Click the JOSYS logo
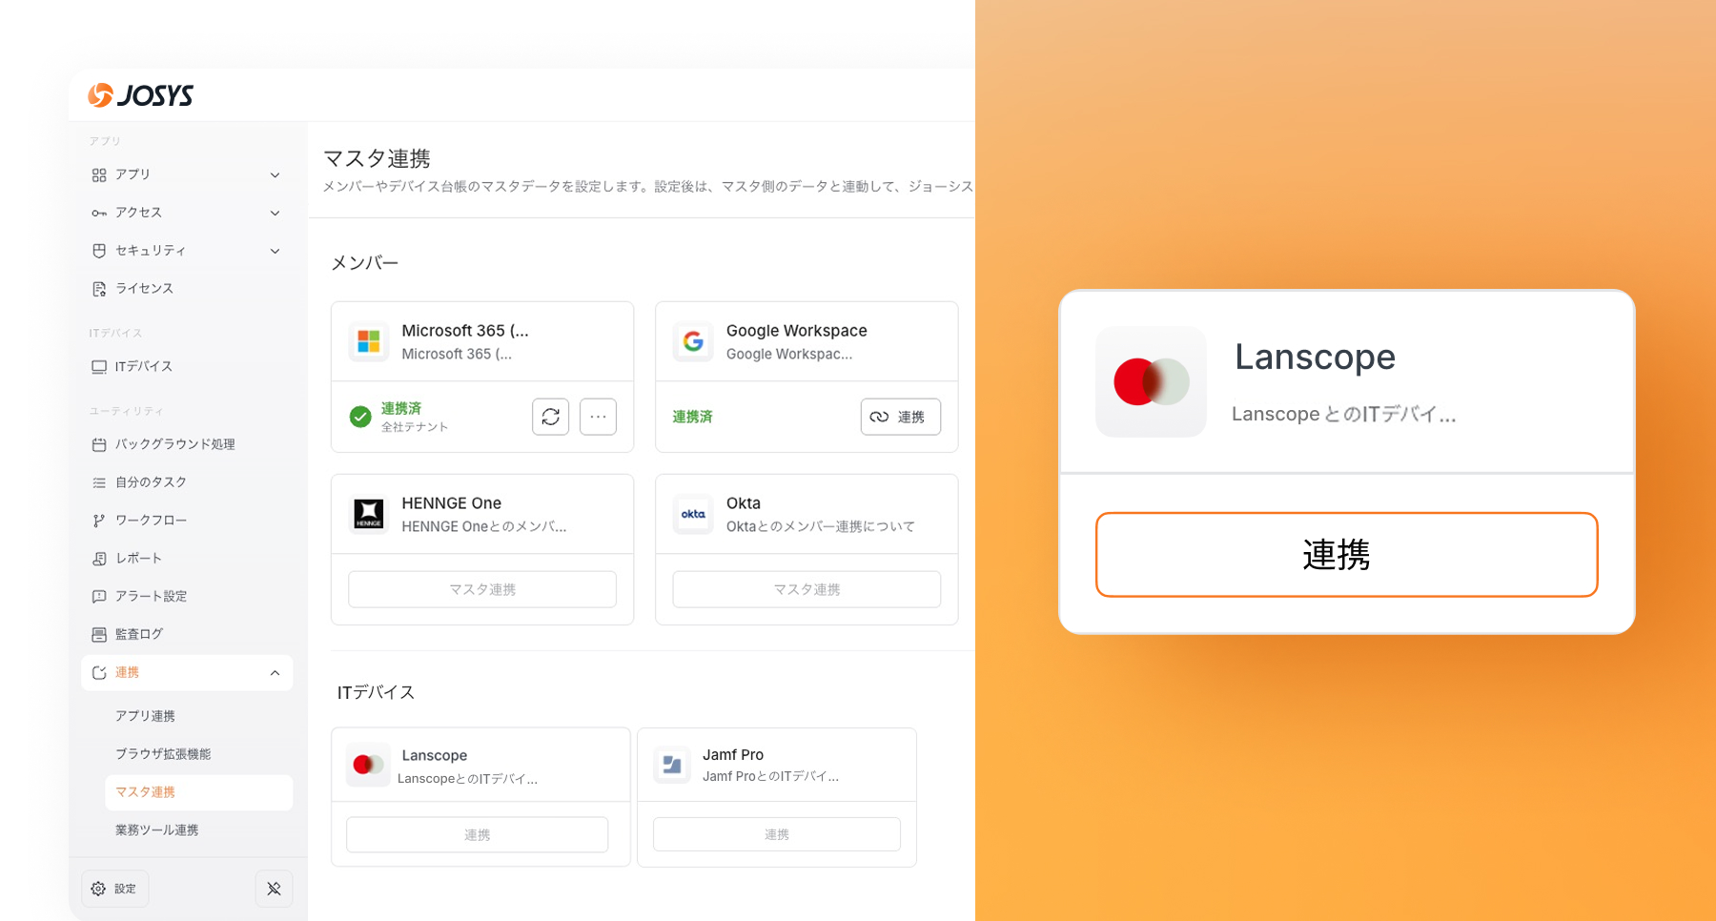 pos(141,95)
